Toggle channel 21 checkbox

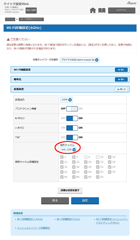click(x=62, y=162)
